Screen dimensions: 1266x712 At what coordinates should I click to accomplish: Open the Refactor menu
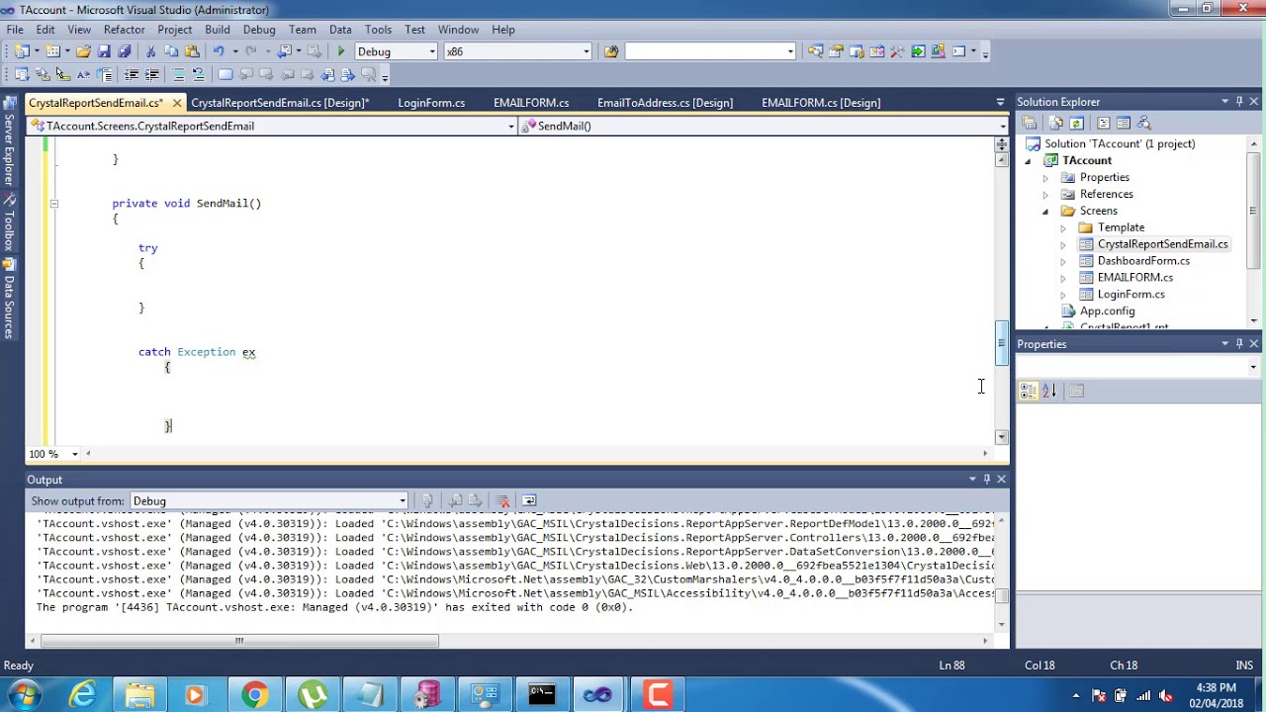[124, 30]
